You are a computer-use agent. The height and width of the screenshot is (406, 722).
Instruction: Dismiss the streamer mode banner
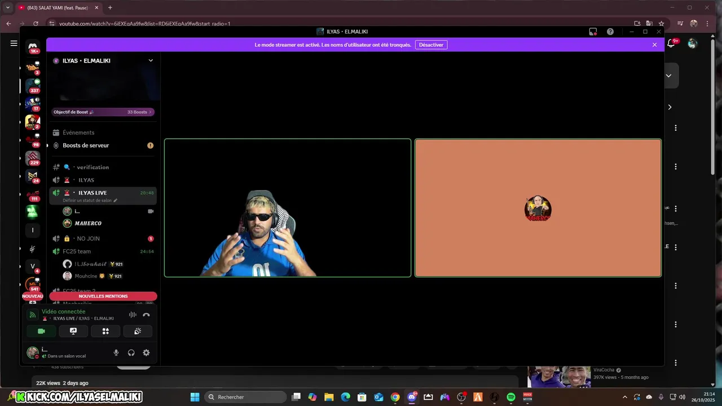[x=654, y=45]
